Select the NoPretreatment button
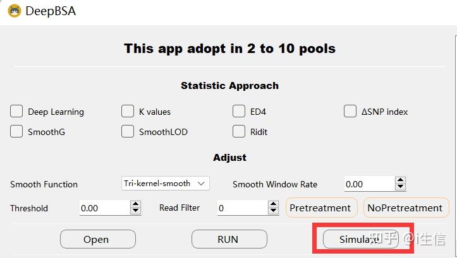 pos(405,208)
